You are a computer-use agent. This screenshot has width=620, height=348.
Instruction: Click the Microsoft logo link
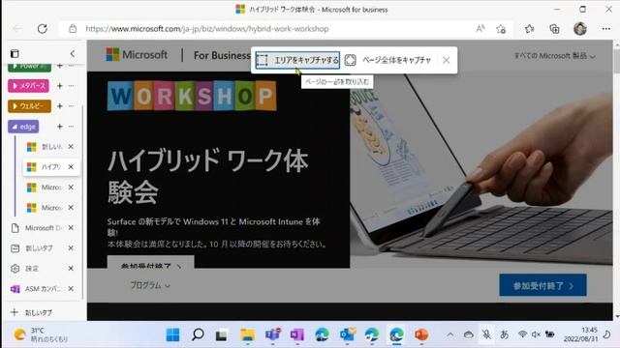point(137,54)
